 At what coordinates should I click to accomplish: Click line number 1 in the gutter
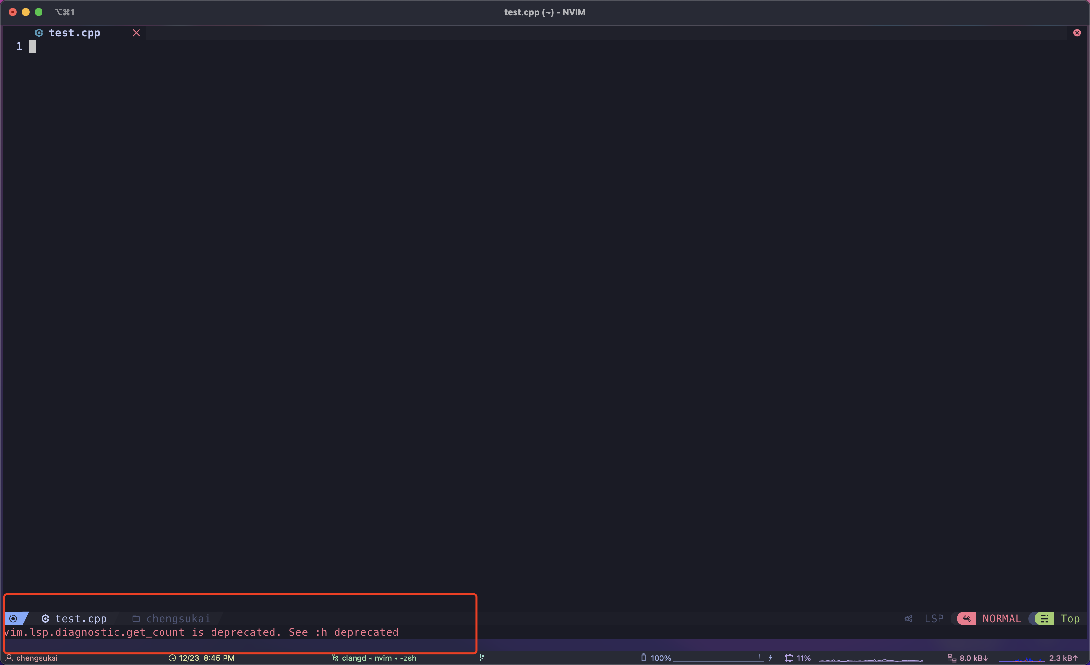[x=19, y=46]
